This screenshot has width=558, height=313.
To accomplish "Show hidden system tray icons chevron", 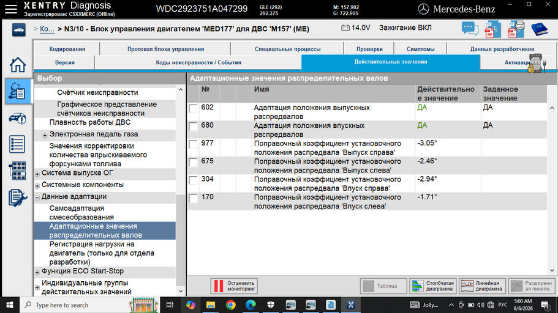I will [x=451, y=305].
